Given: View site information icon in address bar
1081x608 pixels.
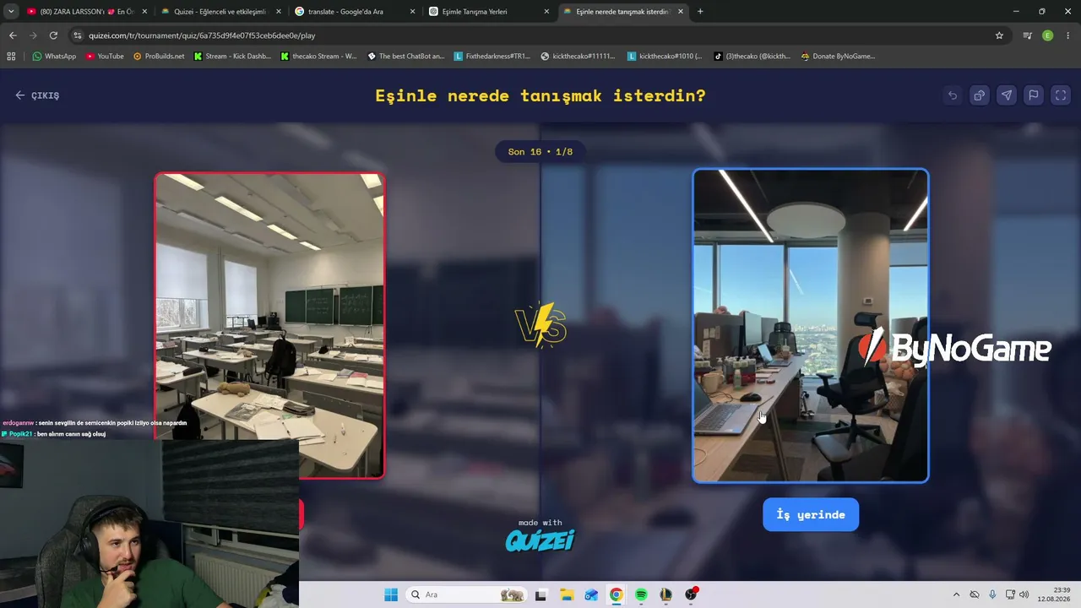Looking at the screenshot, I should point(78,35).
